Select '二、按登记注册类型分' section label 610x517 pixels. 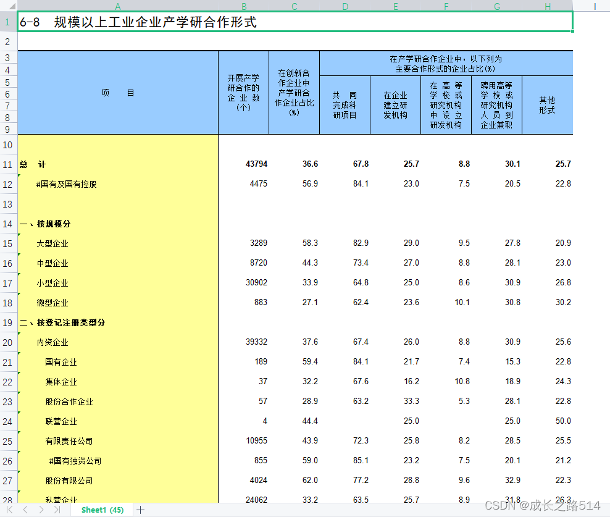point(118,322)
